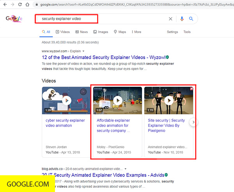Select the All results tab

tap(46, 32)
